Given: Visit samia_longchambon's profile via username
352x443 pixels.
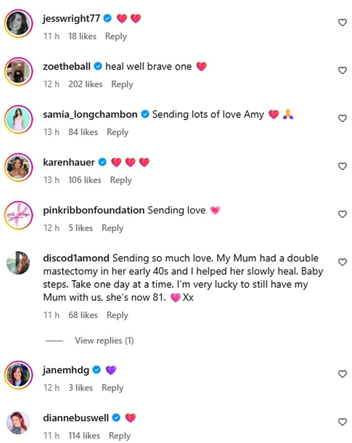Looking at the screenshot, I should (90, 115).
